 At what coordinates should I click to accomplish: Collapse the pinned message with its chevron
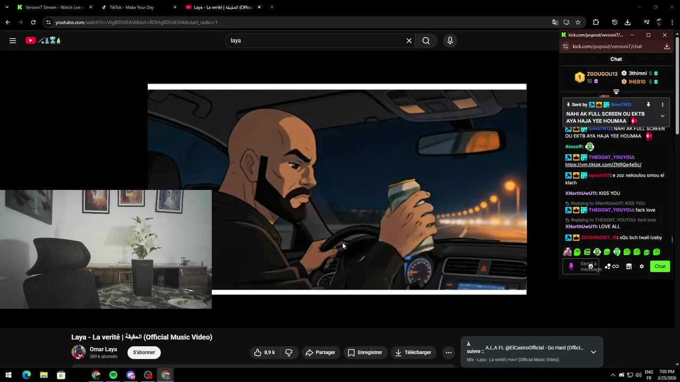662,116
